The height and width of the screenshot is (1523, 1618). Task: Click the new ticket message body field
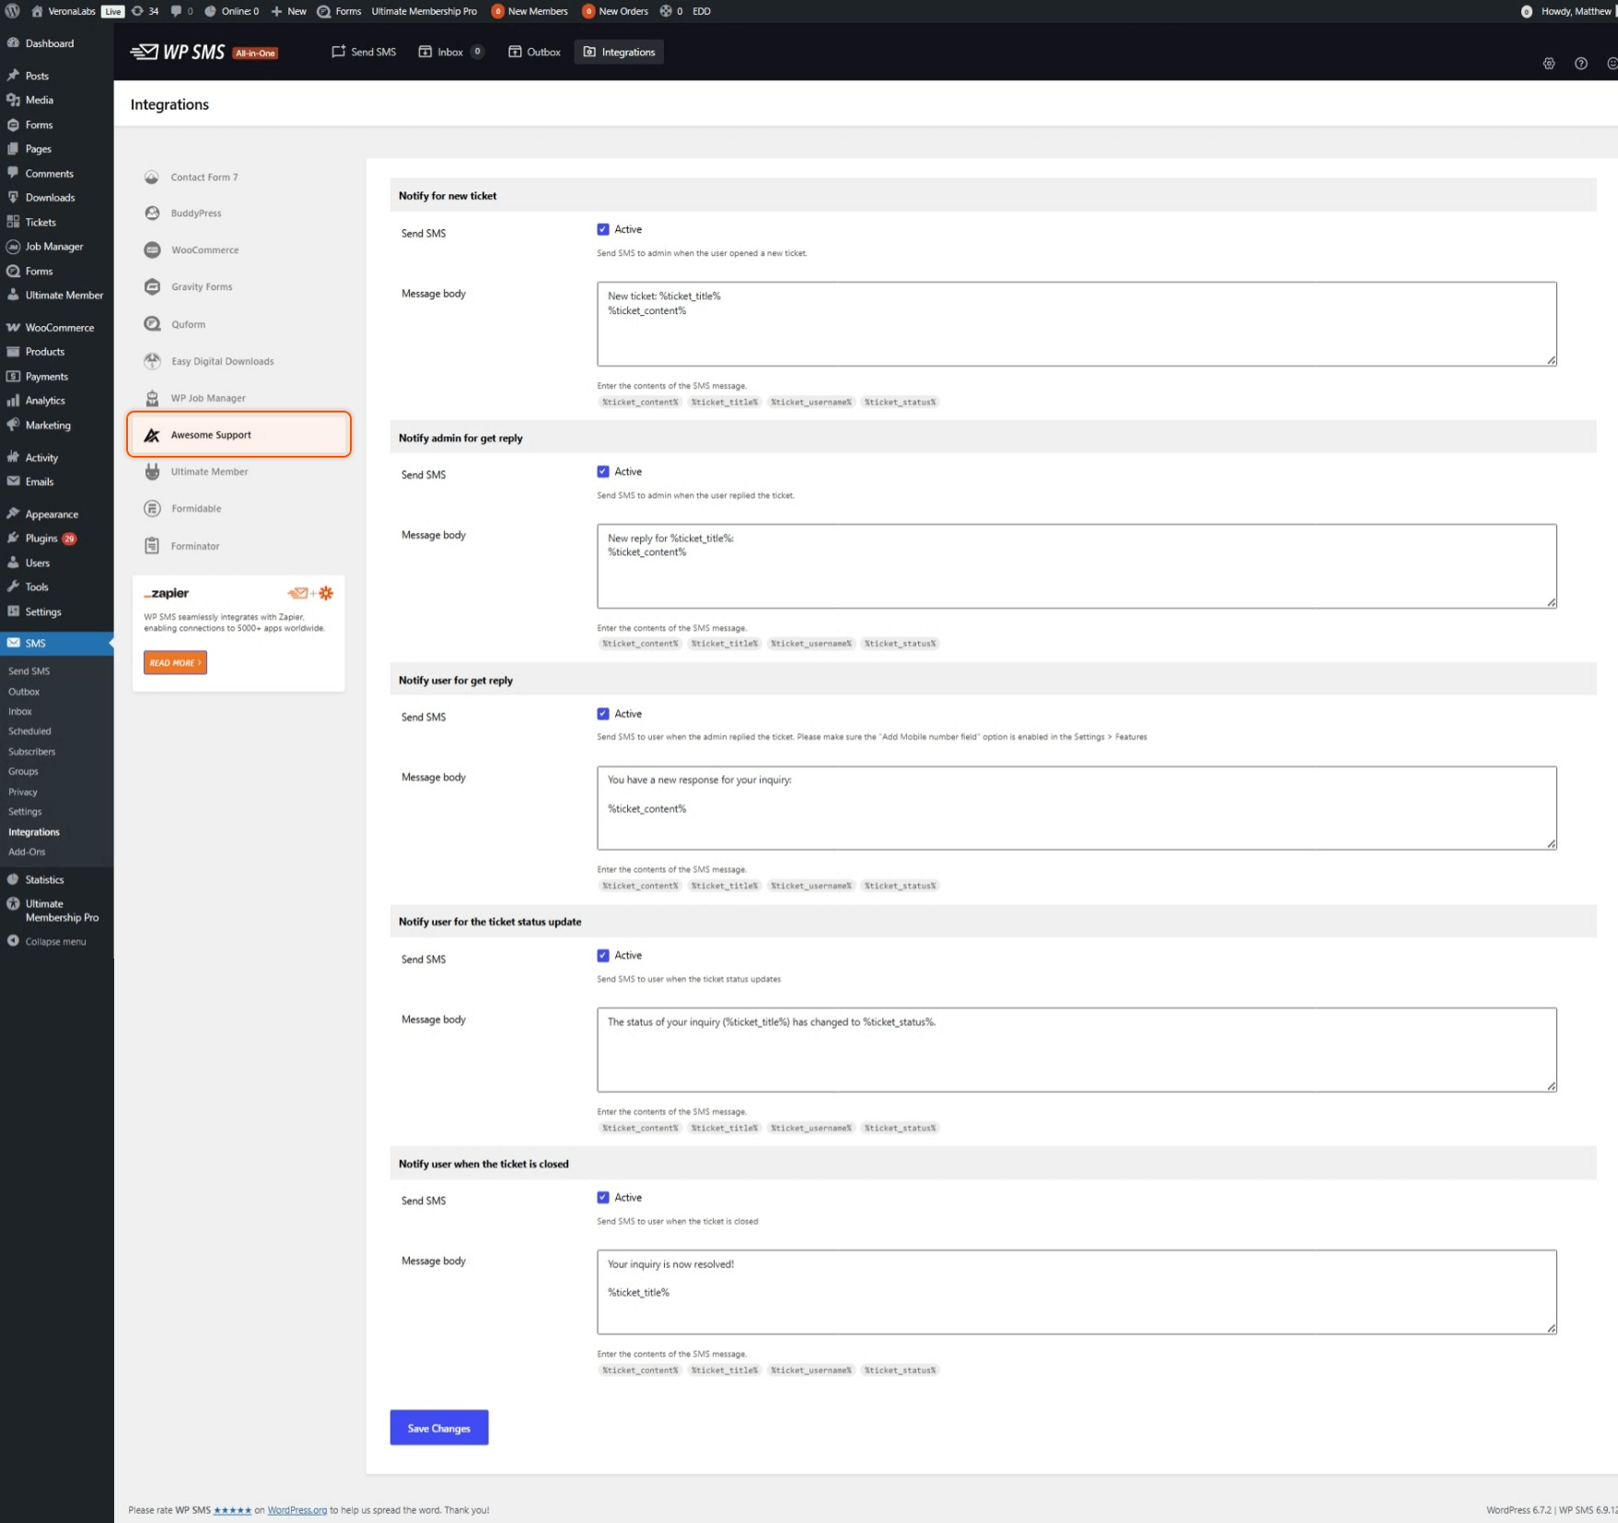click(x=1077, y=324)
